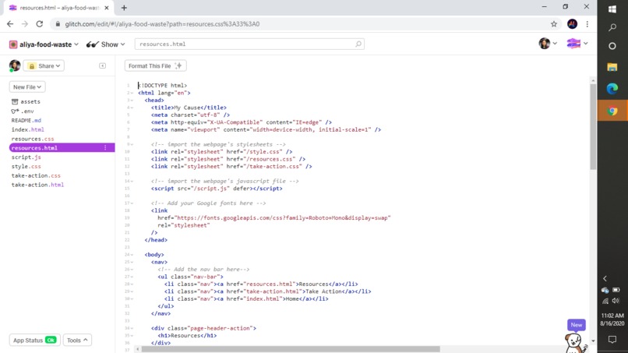
Task: Collapse the file sidebar
Action: [103, 65]
